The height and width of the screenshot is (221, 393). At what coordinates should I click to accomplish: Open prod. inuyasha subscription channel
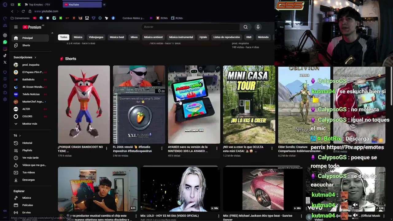(x=30, y=65)
